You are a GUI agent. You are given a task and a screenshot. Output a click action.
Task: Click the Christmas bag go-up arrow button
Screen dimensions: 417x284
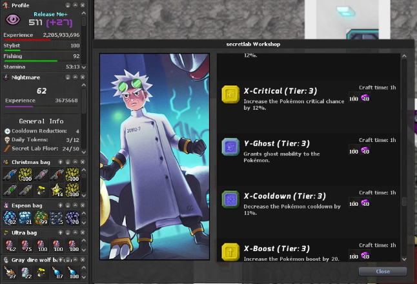click(x=61, y=162)
